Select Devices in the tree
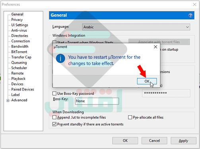 (17, 84)
